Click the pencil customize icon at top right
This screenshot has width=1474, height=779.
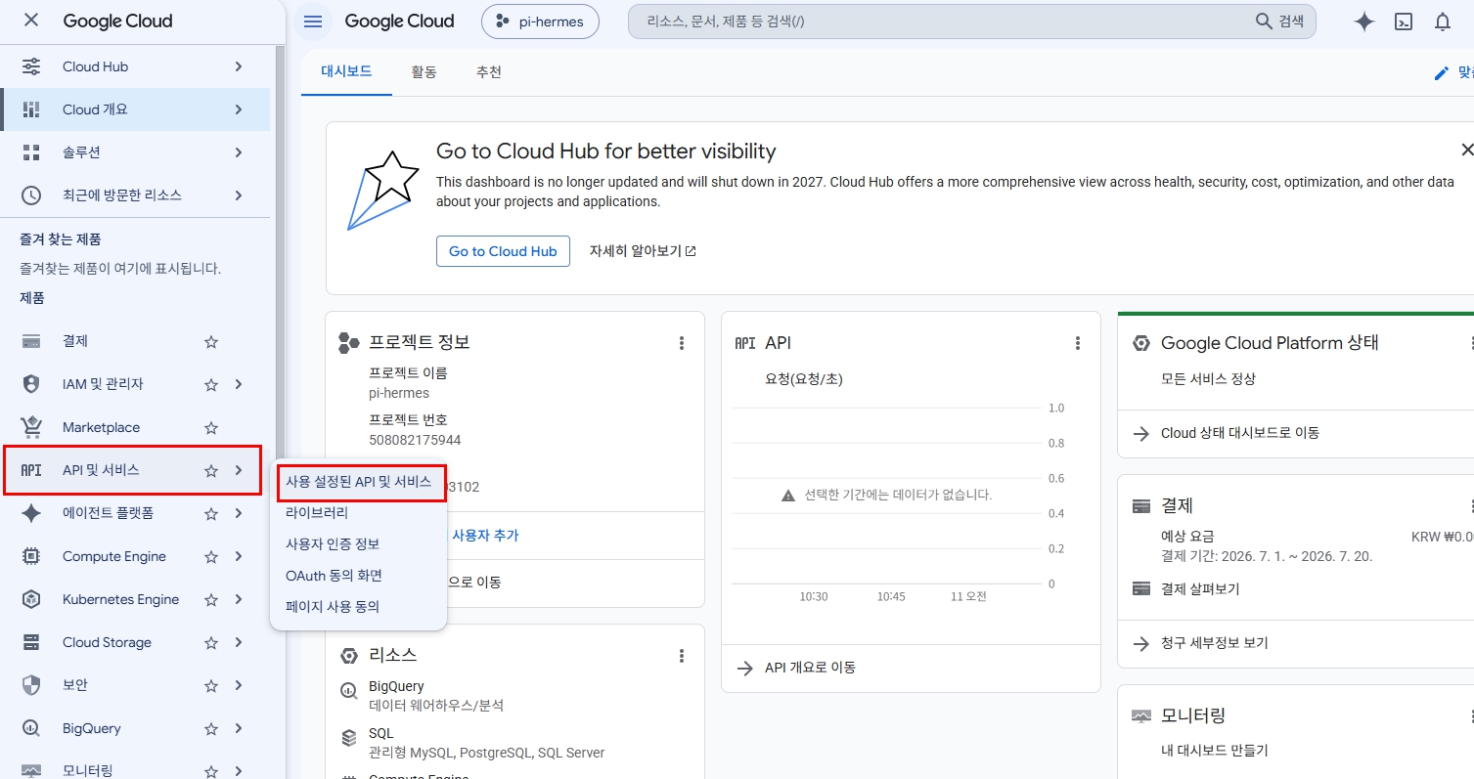click(1441, 72)
